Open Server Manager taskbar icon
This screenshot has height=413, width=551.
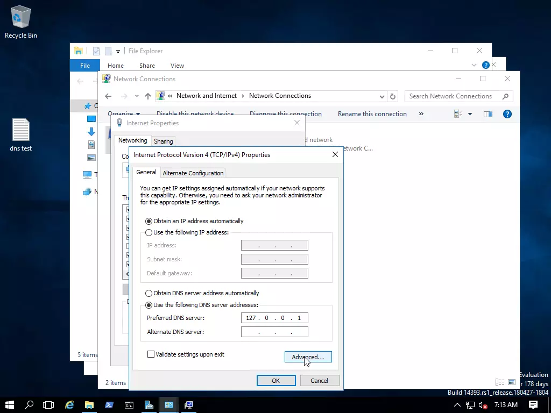coord(149,405)
